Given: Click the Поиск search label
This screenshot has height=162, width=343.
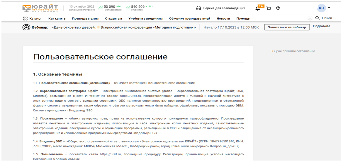Looking at the screenshot, I should [x=327, y=18].
